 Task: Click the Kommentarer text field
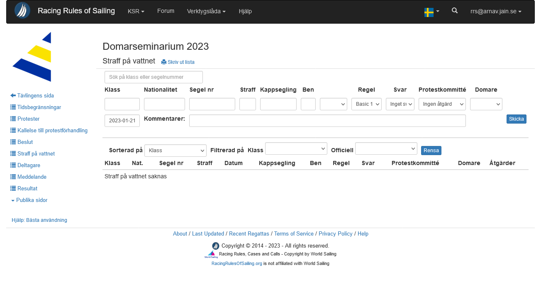pos(327,121)
